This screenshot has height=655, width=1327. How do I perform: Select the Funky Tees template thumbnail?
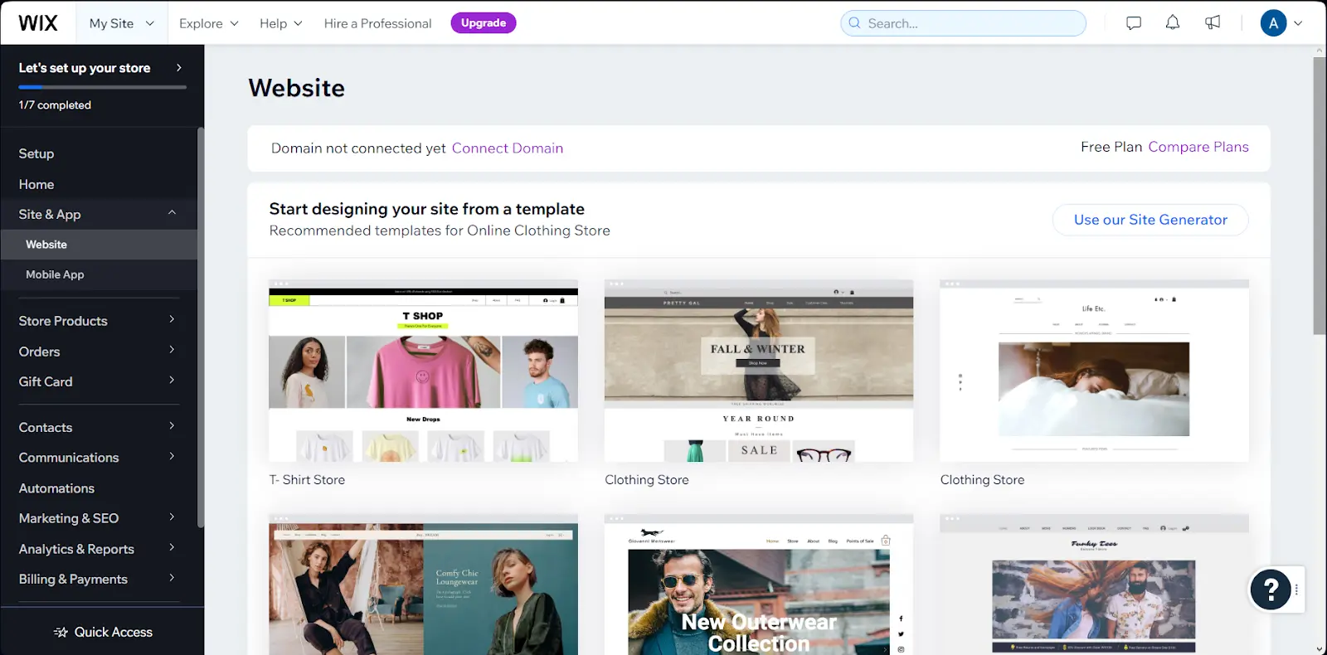(1094, 585)
